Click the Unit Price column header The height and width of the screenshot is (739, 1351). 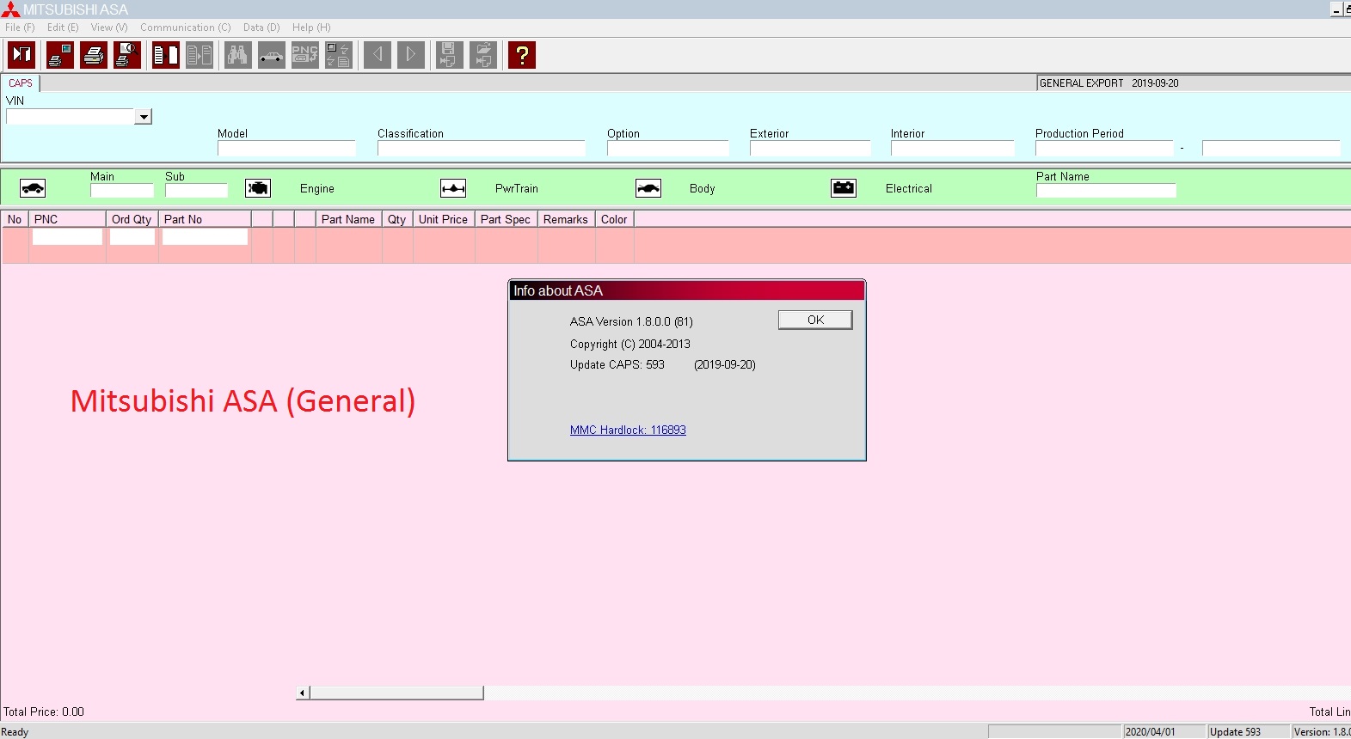(x=444, y=219)
